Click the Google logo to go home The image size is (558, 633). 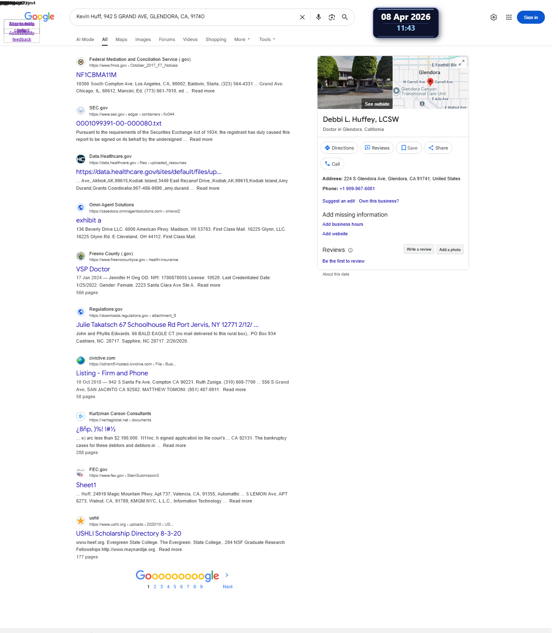pyautogui.click(x=39, y=17)
